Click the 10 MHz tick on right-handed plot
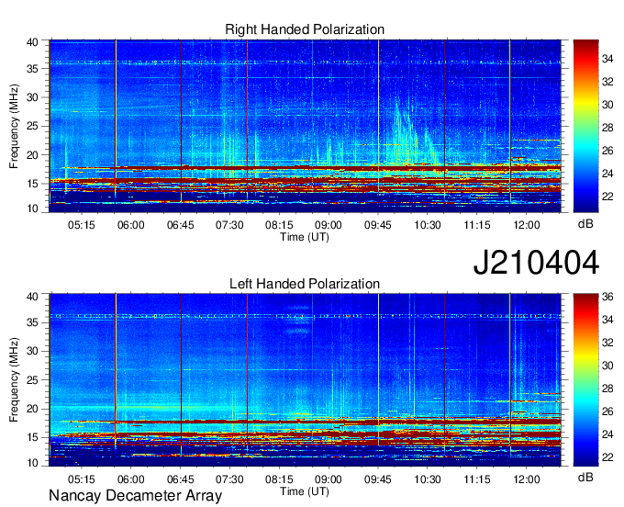This screenshot has height=507, width=624. point(33,208)
